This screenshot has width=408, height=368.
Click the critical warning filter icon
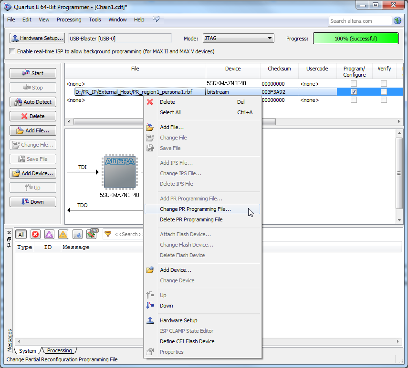click(x=49, y=234)
